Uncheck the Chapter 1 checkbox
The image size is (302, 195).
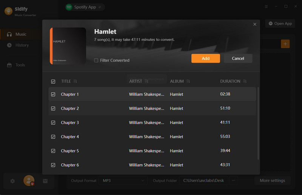coord(53,94)
